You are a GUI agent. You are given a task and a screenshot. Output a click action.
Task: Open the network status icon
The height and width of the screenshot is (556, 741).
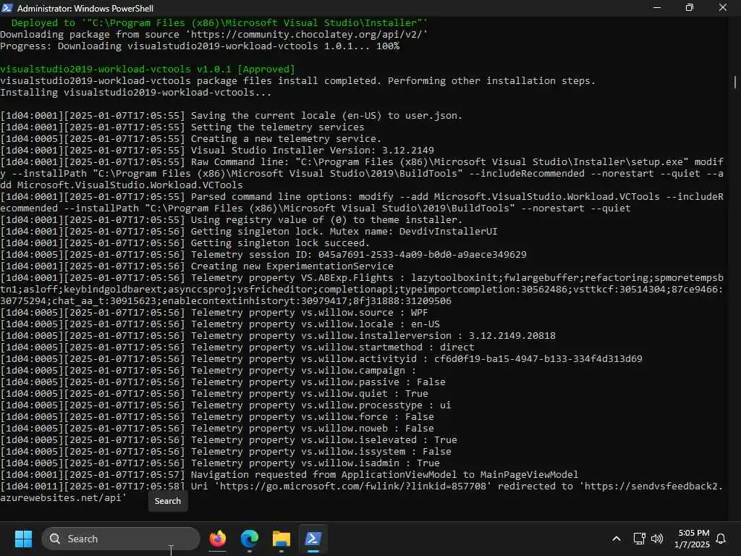(639, 539)
